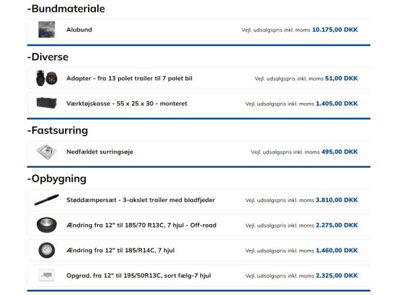Click the Fastsurring section heading
The image size is (394, 295).
pos(60,130)
